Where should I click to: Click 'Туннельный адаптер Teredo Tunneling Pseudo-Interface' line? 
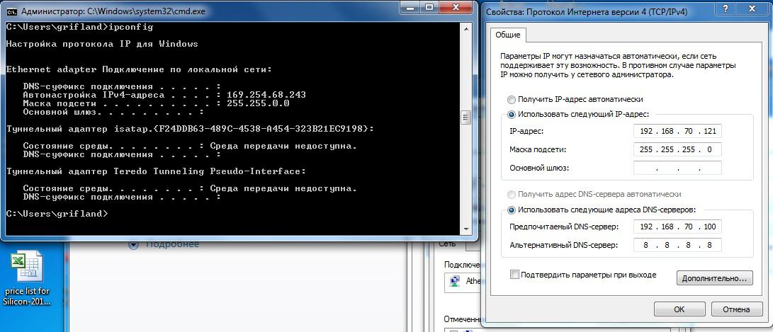[x=156, y=171]
